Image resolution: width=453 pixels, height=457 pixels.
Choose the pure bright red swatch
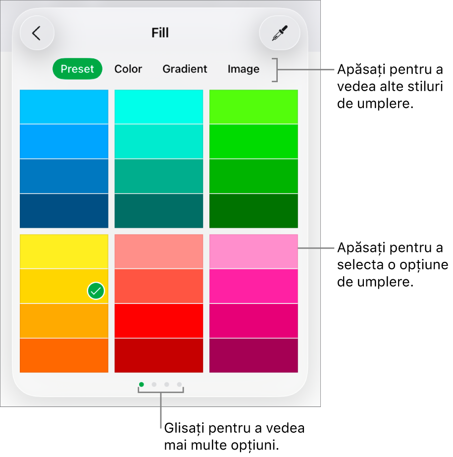tap(159, 321)
